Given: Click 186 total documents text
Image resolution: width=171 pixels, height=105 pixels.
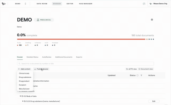Looking at the screenshot, I should click(143, 35).
